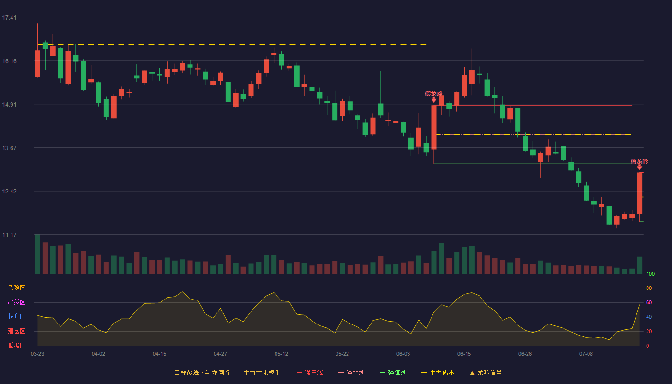This screenshot has height=384, width=672.
Task: Click the 05-22 date label
Action: click(342, 354)
